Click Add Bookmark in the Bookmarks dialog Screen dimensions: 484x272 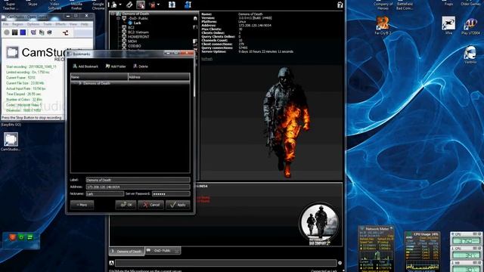point(85,66)
